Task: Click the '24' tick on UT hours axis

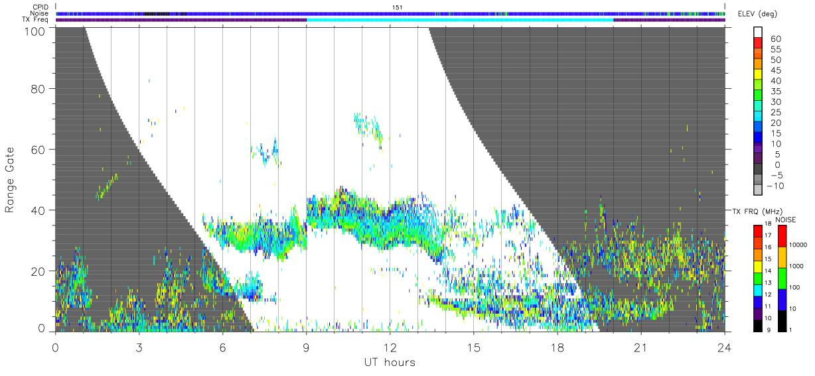Action: click(724, 347)
